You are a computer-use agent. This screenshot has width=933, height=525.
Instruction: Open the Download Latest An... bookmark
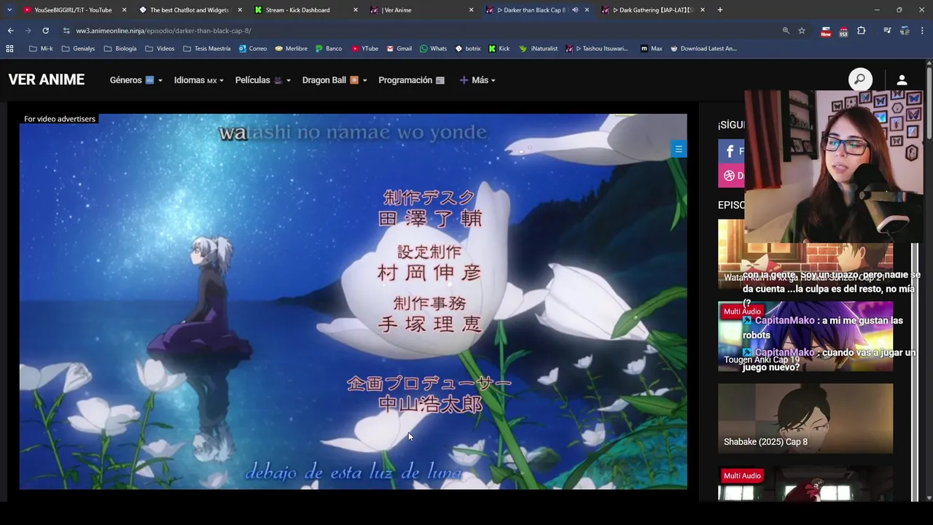[x=703, y=49]
